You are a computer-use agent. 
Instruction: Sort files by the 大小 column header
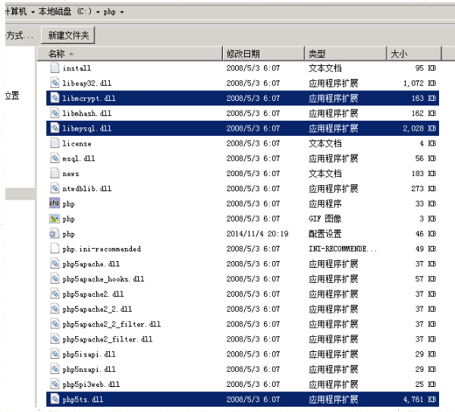[x=398, y=54]
